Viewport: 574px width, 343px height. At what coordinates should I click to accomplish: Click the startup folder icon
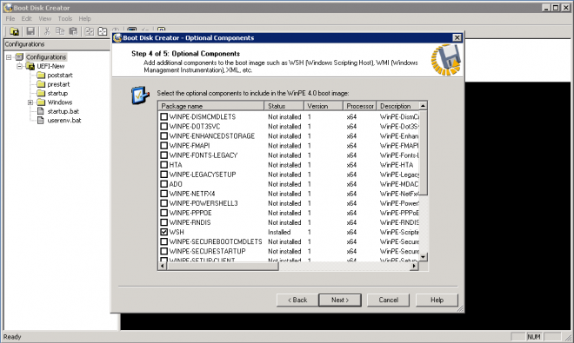click(41, 93)
